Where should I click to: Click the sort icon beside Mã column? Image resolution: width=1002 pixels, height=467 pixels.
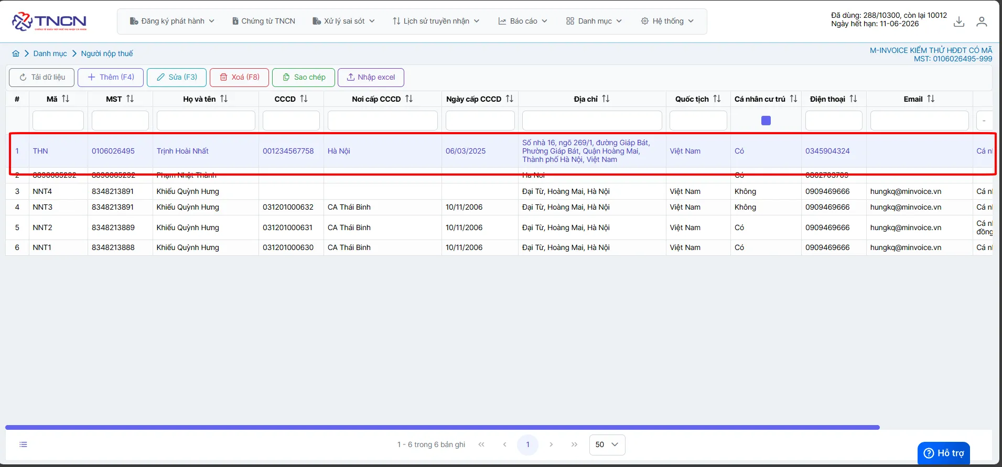click(x=66, y=99)
